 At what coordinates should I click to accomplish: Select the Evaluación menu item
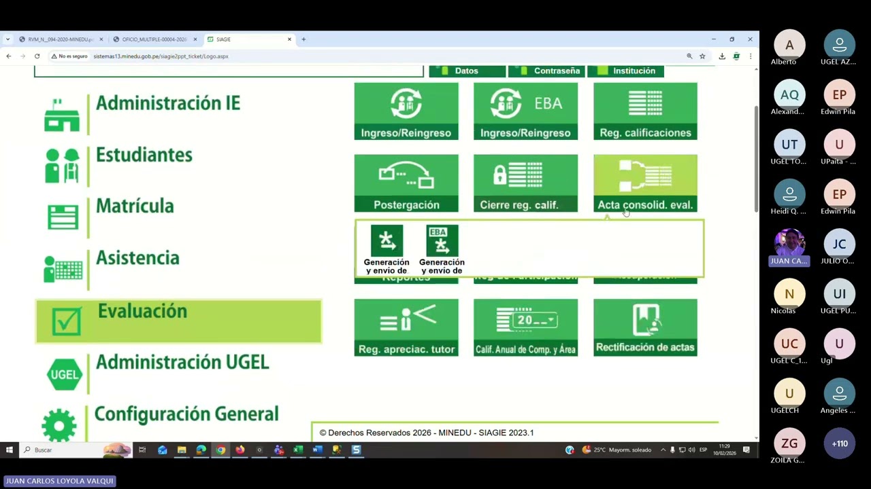178,321
